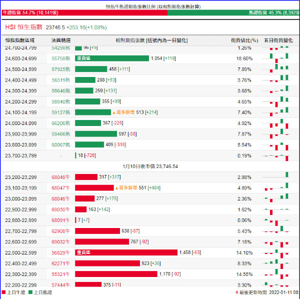Click the 五日街貨變化 column header
300x299 pixels.
278,40
